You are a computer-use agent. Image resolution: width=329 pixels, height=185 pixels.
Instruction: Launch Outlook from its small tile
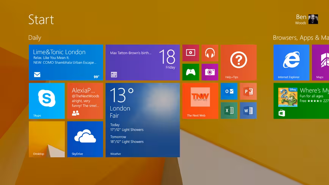[229, 91]
